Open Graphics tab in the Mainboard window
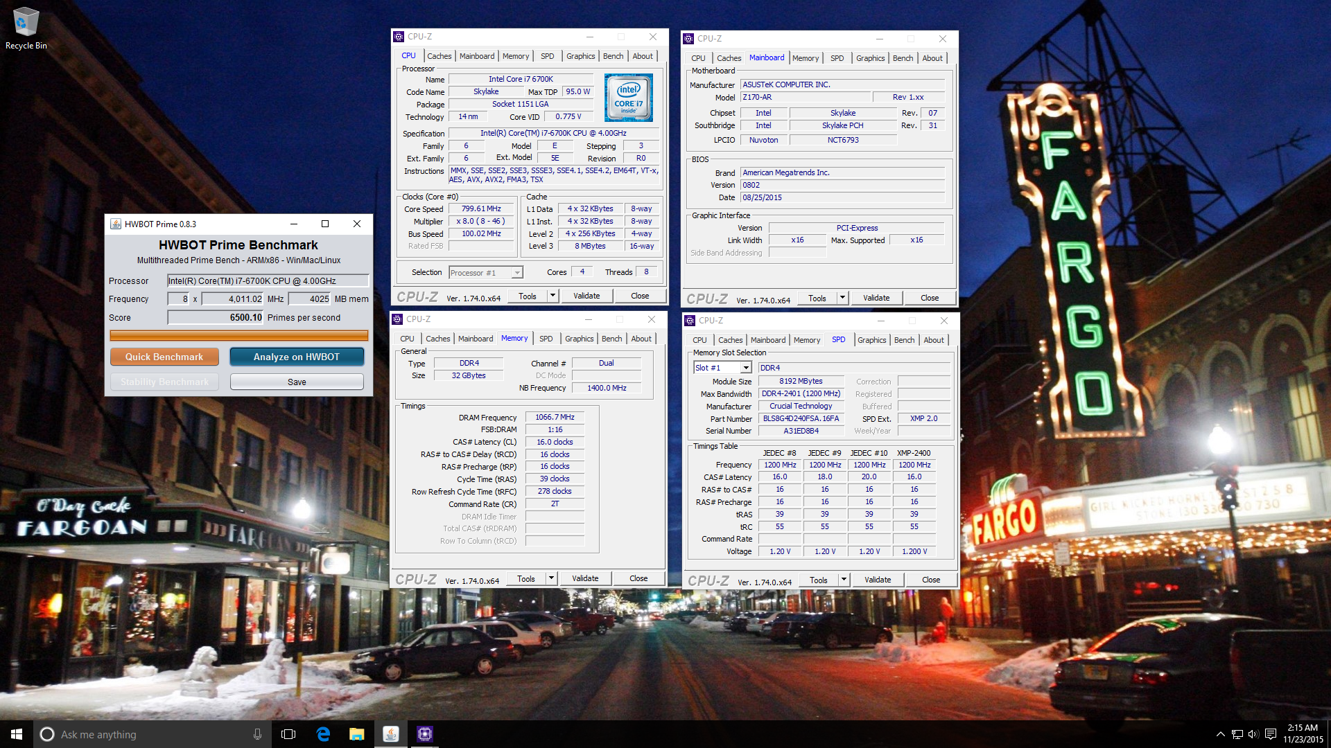 [870, 58]
